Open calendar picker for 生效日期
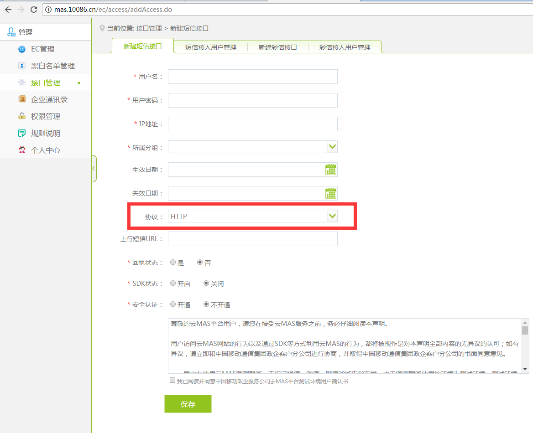The width and height of the screenshot is (533, 433). tap(331, 170)
